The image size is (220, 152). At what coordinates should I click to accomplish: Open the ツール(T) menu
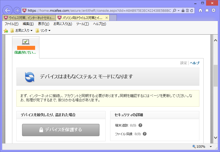click(x=83, y=24)
